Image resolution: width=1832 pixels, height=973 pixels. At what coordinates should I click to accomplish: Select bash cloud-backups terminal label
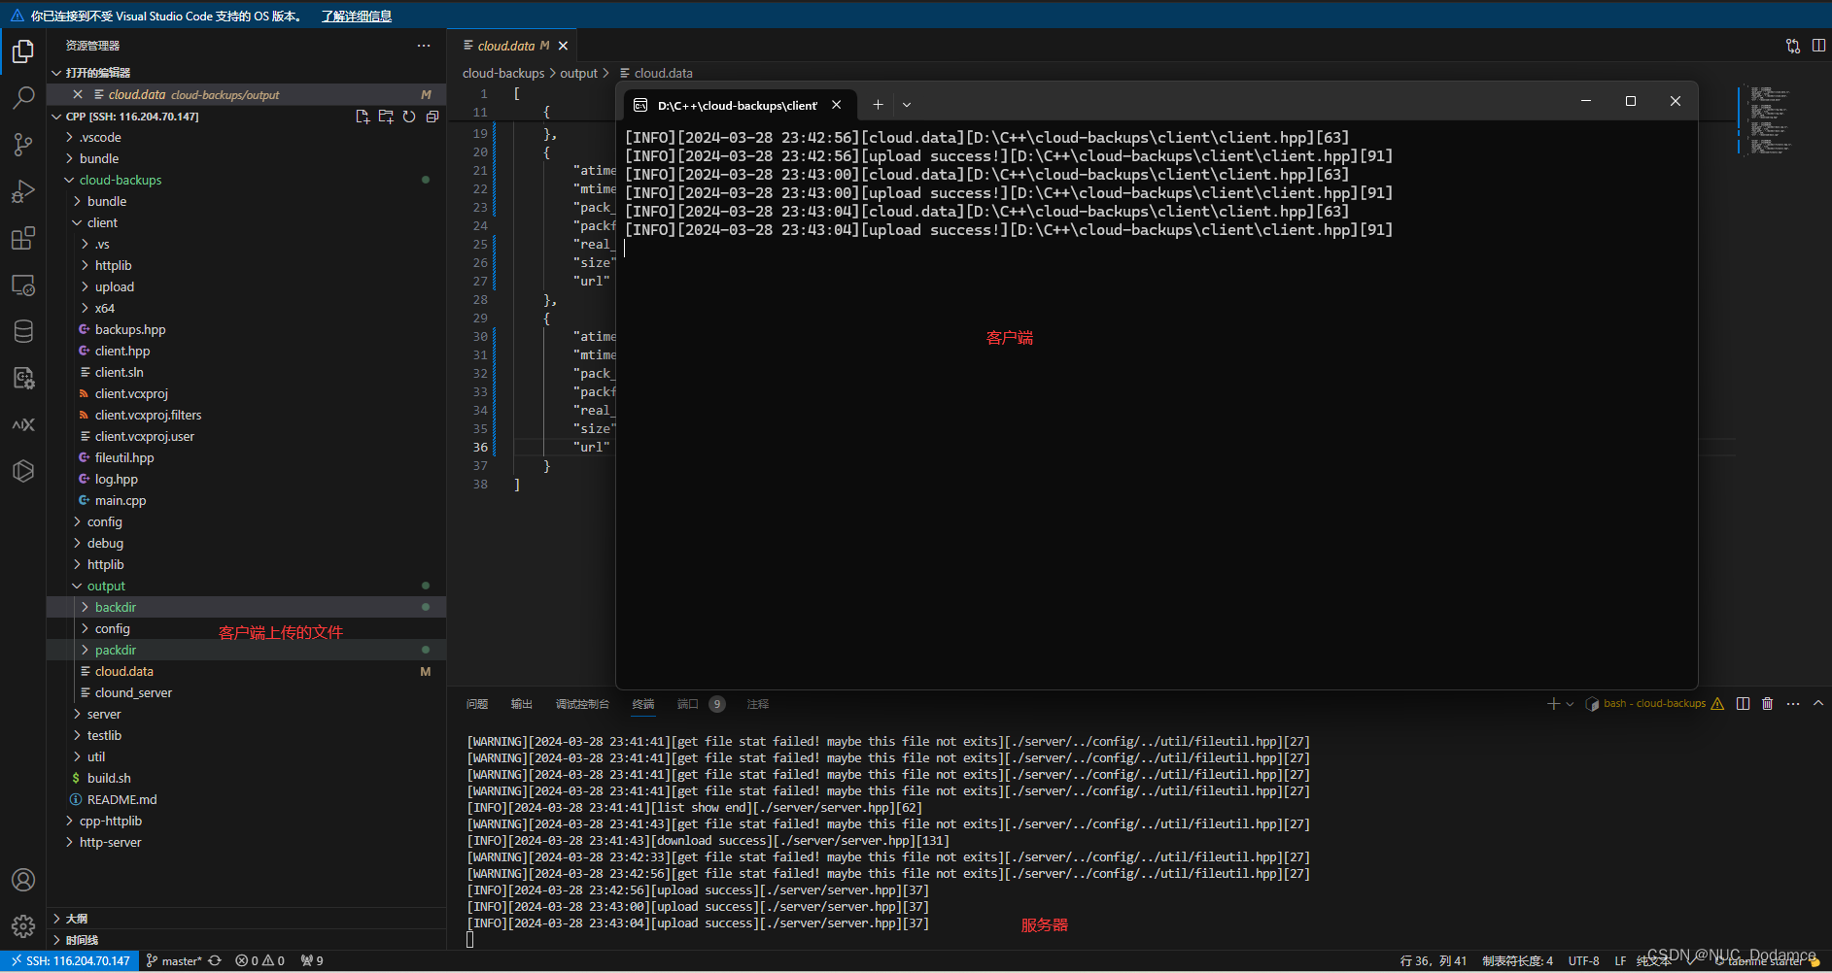coord(1654,704)
